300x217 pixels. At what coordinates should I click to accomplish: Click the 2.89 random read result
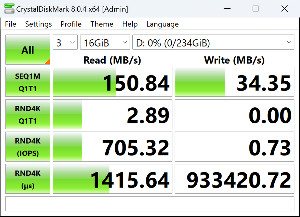coord(113,114)
